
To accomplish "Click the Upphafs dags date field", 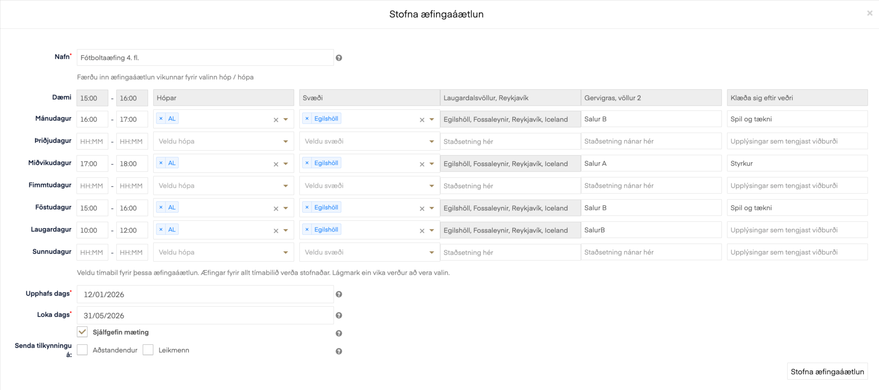I will (205, 294).
